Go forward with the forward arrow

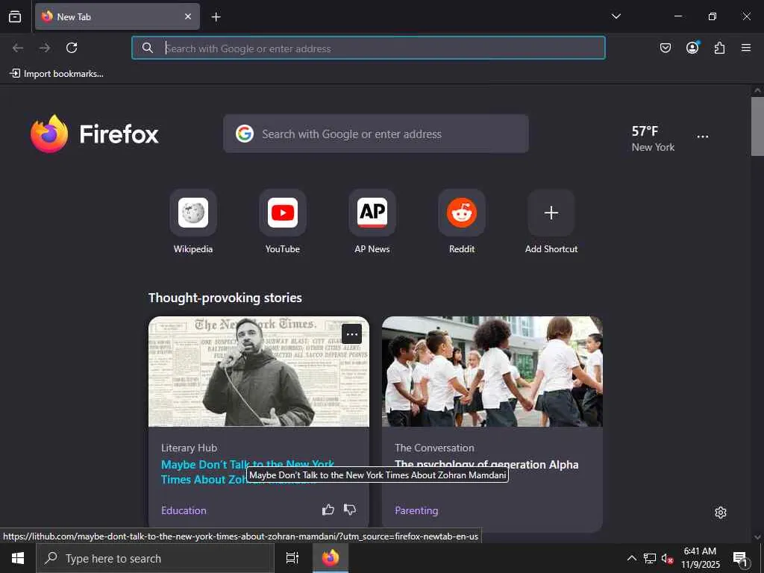pyautogui.click(x=45, y=48)
